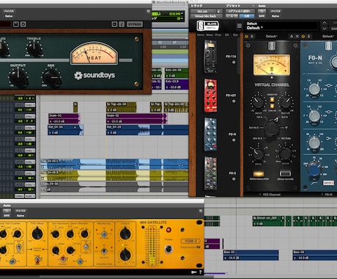Switch to the Harm module category tab
This screenshot has height=279, width=337.
(x=201, y=35)
